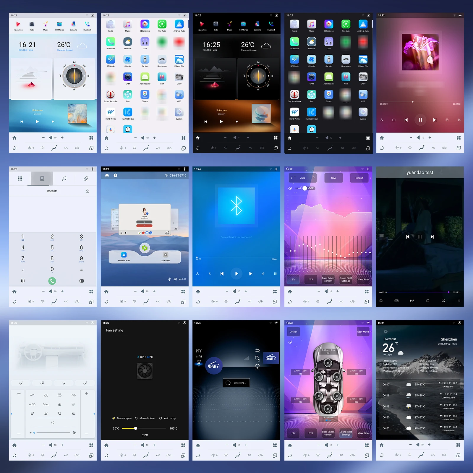Click Default next to Save on equalizer
The height and width of the screenshot is (473, 473).
(x=359, y=178)
